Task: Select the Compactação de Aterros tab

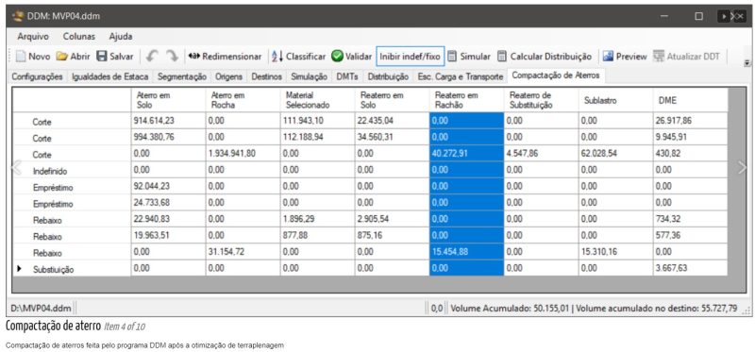Action: click(x=556, y=75)
